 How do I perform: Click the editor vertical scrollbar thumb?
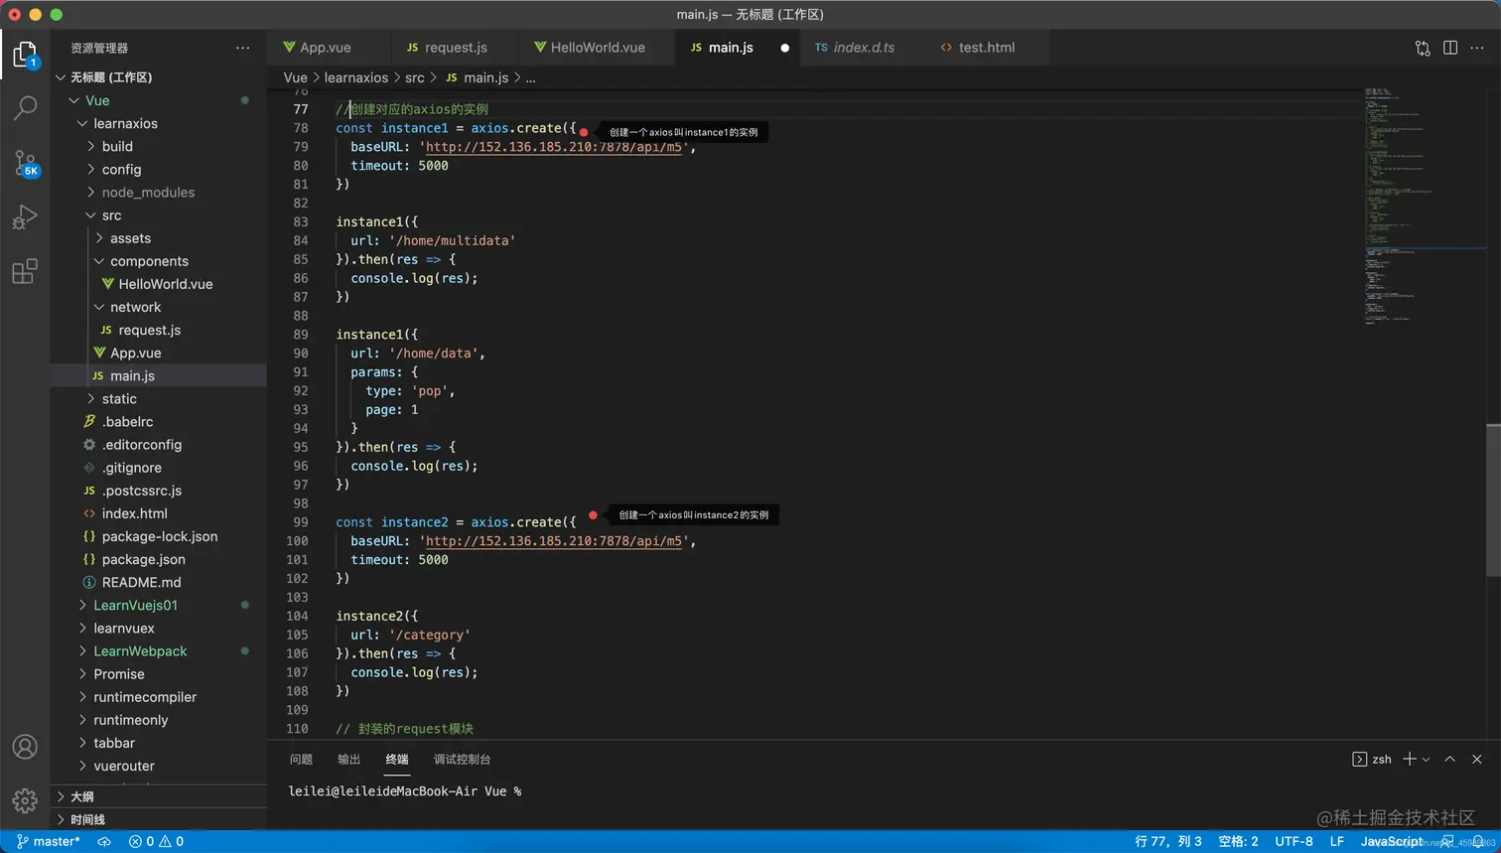tap(1493, 499)
